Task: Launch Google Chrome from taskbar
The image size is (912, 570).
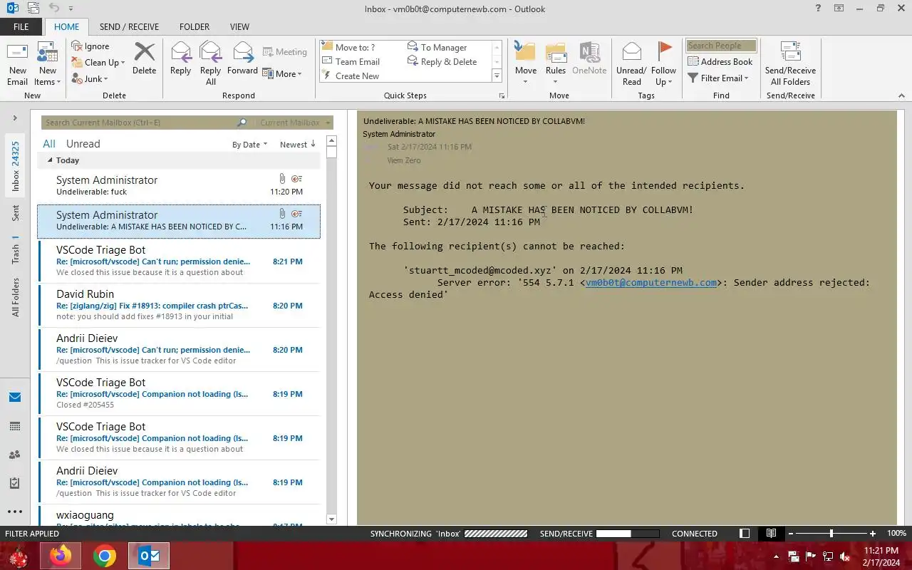Action: coord(105,556)
